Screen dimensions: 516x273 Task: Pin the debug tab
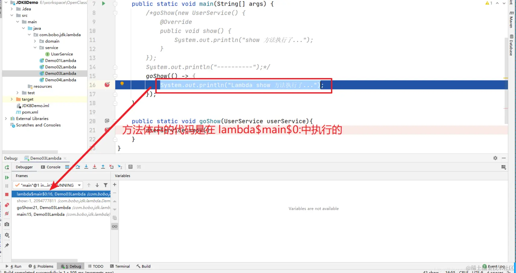click(x=7, y=245)
